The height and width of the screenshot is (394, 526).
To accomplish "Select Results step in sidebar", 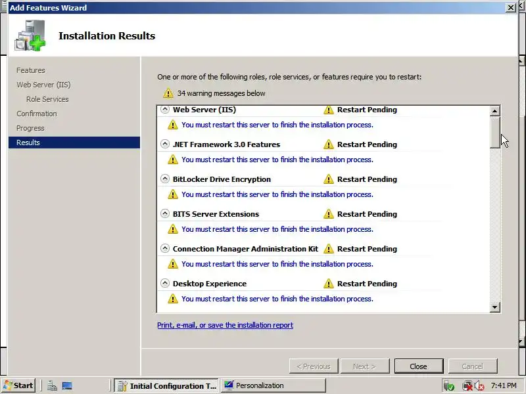I will [x=74, y=142].
